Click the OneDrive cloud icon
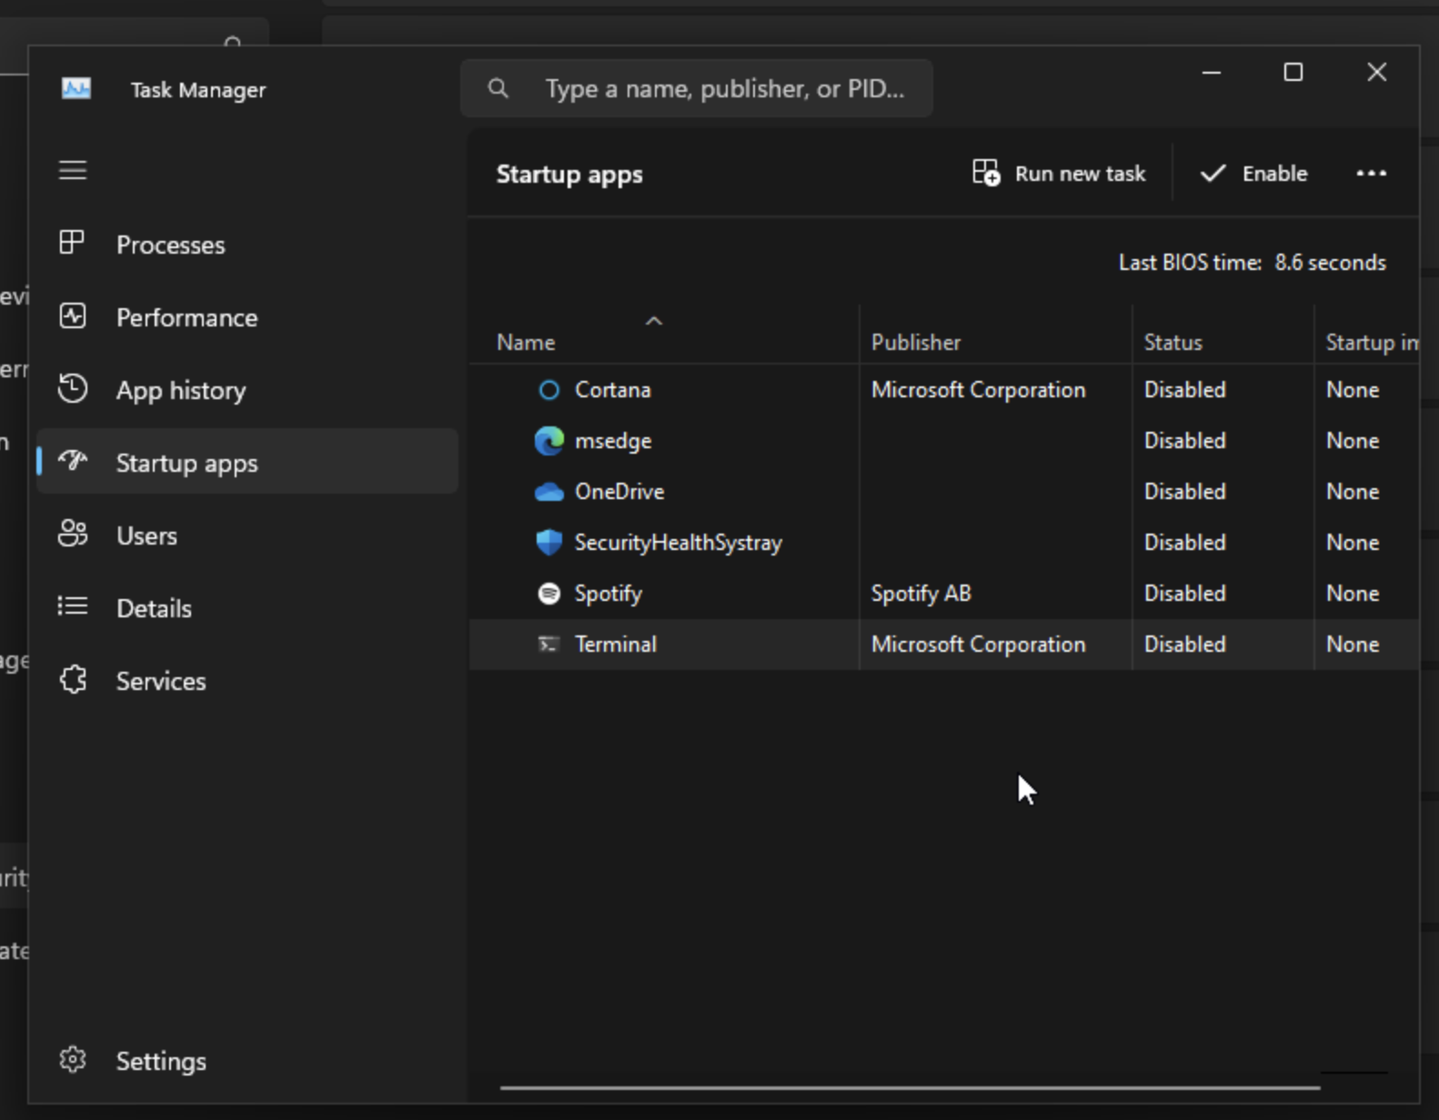The image size is (1439, 1120). coord(548,492)
